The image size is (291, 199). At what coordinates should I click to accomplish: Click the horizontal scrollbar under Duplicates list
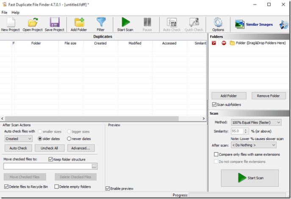[92, 119]
